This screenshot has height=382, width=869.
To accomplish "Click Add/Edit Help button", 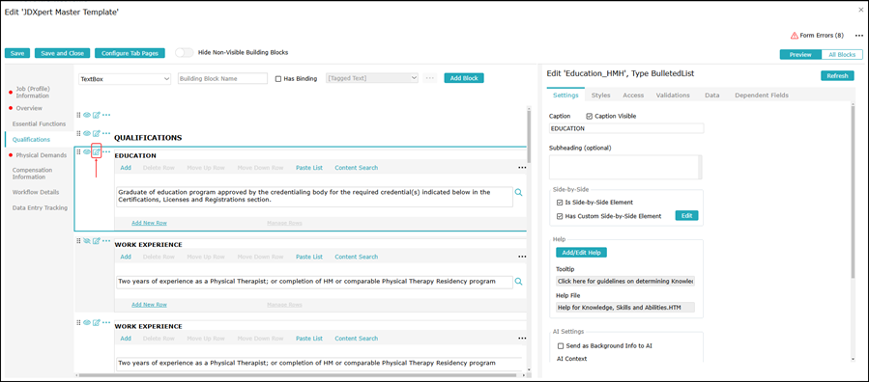I will pos(581,253).
